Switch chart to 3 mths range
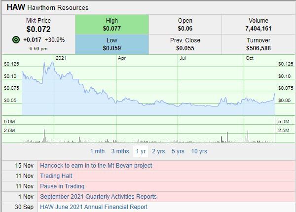The image size is (296, 212). tap(120, 151)
